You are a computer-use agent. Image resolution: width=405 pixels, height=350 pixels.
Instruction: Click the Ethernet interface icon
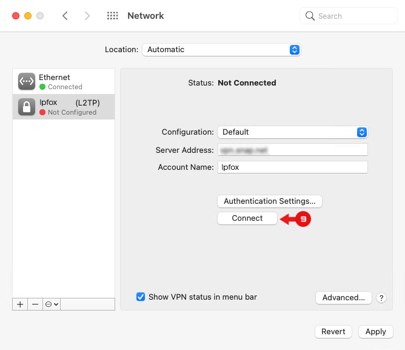click(27, 81)
